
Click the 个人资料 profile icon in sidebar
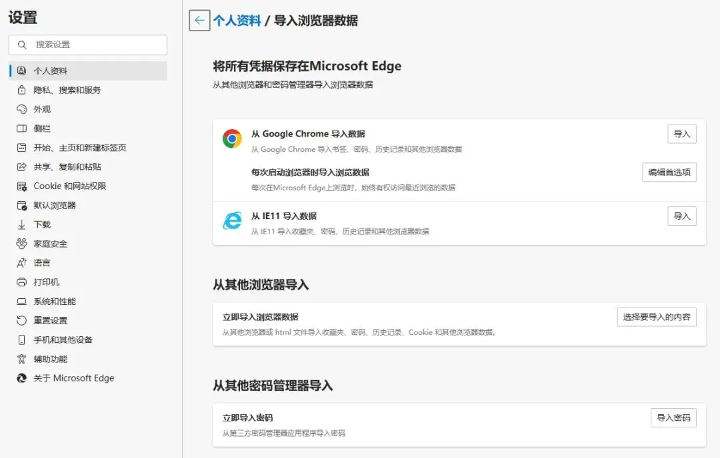point(20,71)
